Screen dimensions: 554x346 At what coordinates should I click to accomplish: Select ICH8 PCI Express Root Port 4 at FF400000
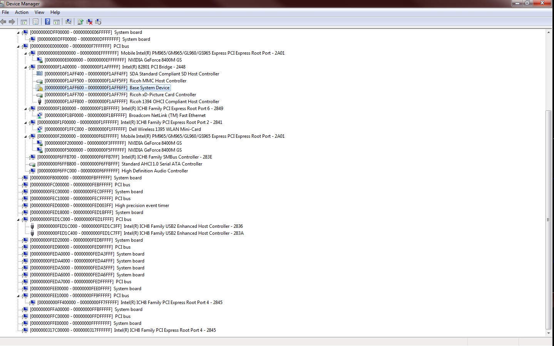click(130, 303)
